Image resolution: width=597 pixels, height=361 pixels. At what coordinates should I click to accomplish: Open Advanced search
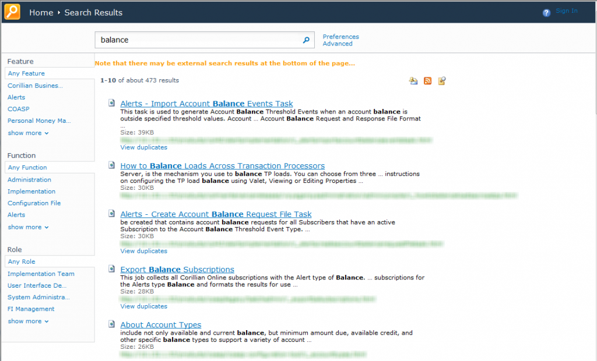[338, 44]
